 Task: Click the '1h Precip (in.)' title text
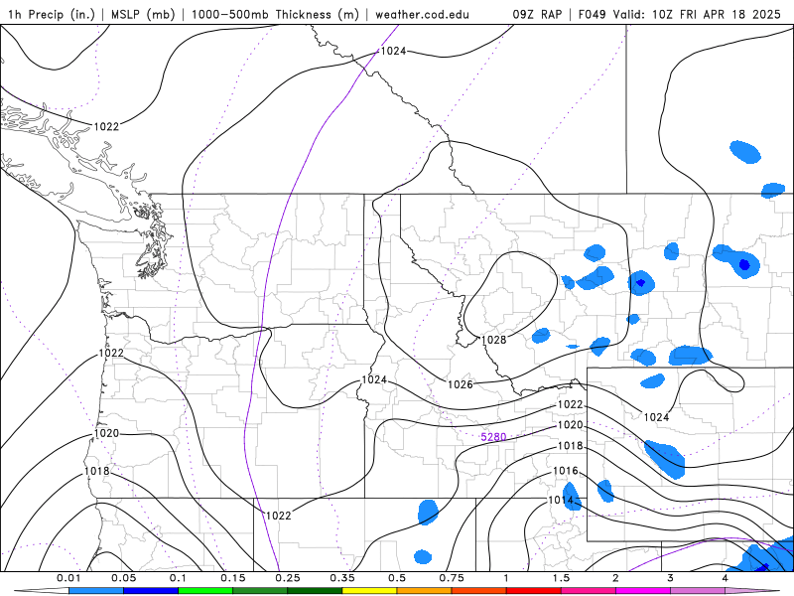[x=52, y=14]
